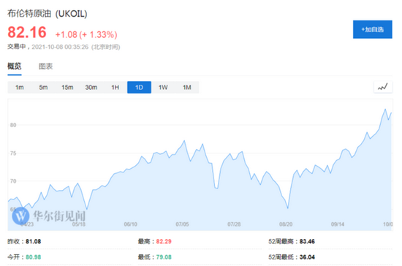
Task: Set chart interval to 1H
Action: (x=115, y=88)
